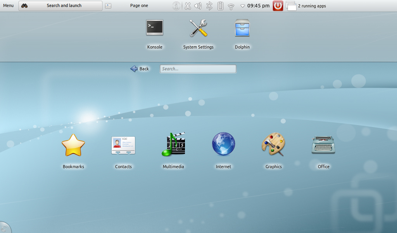Toggle Bluetooth from the system tray
Screen dimensions: 397x233
point(209,5)
